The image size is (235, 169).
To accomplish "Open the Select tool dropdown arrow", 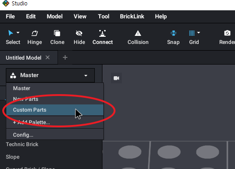I will click(18, 33).
